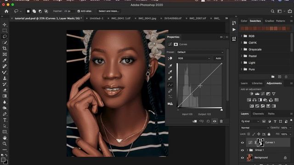Open the RGB channel dropdown
This screenshot has height=165, width=294.
click(x=194, y=58)
